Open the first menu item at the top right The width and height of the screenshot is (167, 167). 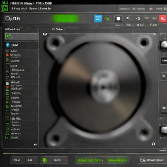[124, 8]
